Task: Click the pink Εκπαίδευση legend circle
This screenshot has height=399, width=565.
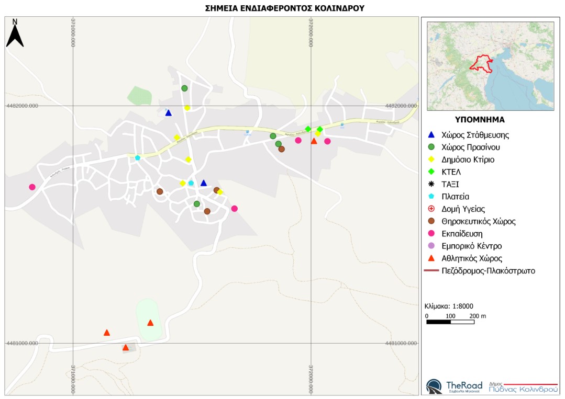Action: click(x=431, y=234)
